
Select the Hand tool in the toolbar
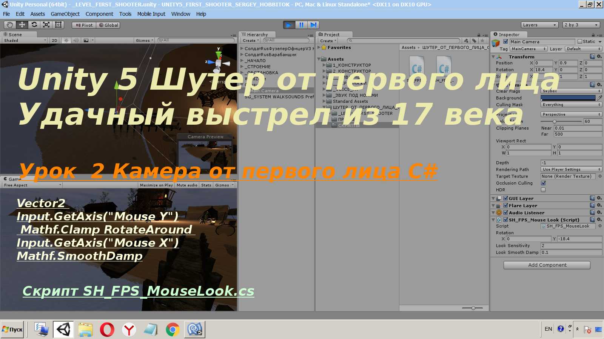click(x=9, y=25)
